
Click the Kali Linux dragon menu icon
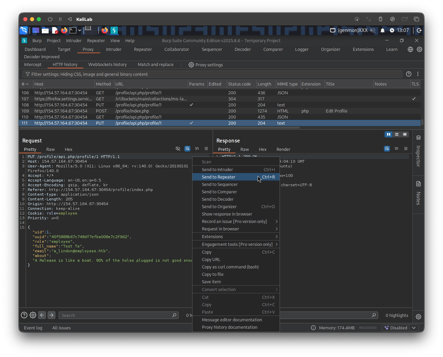(x=24, y=30)
